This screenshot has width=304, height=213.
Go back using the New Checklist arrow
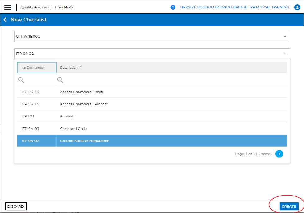coord(5,20)
